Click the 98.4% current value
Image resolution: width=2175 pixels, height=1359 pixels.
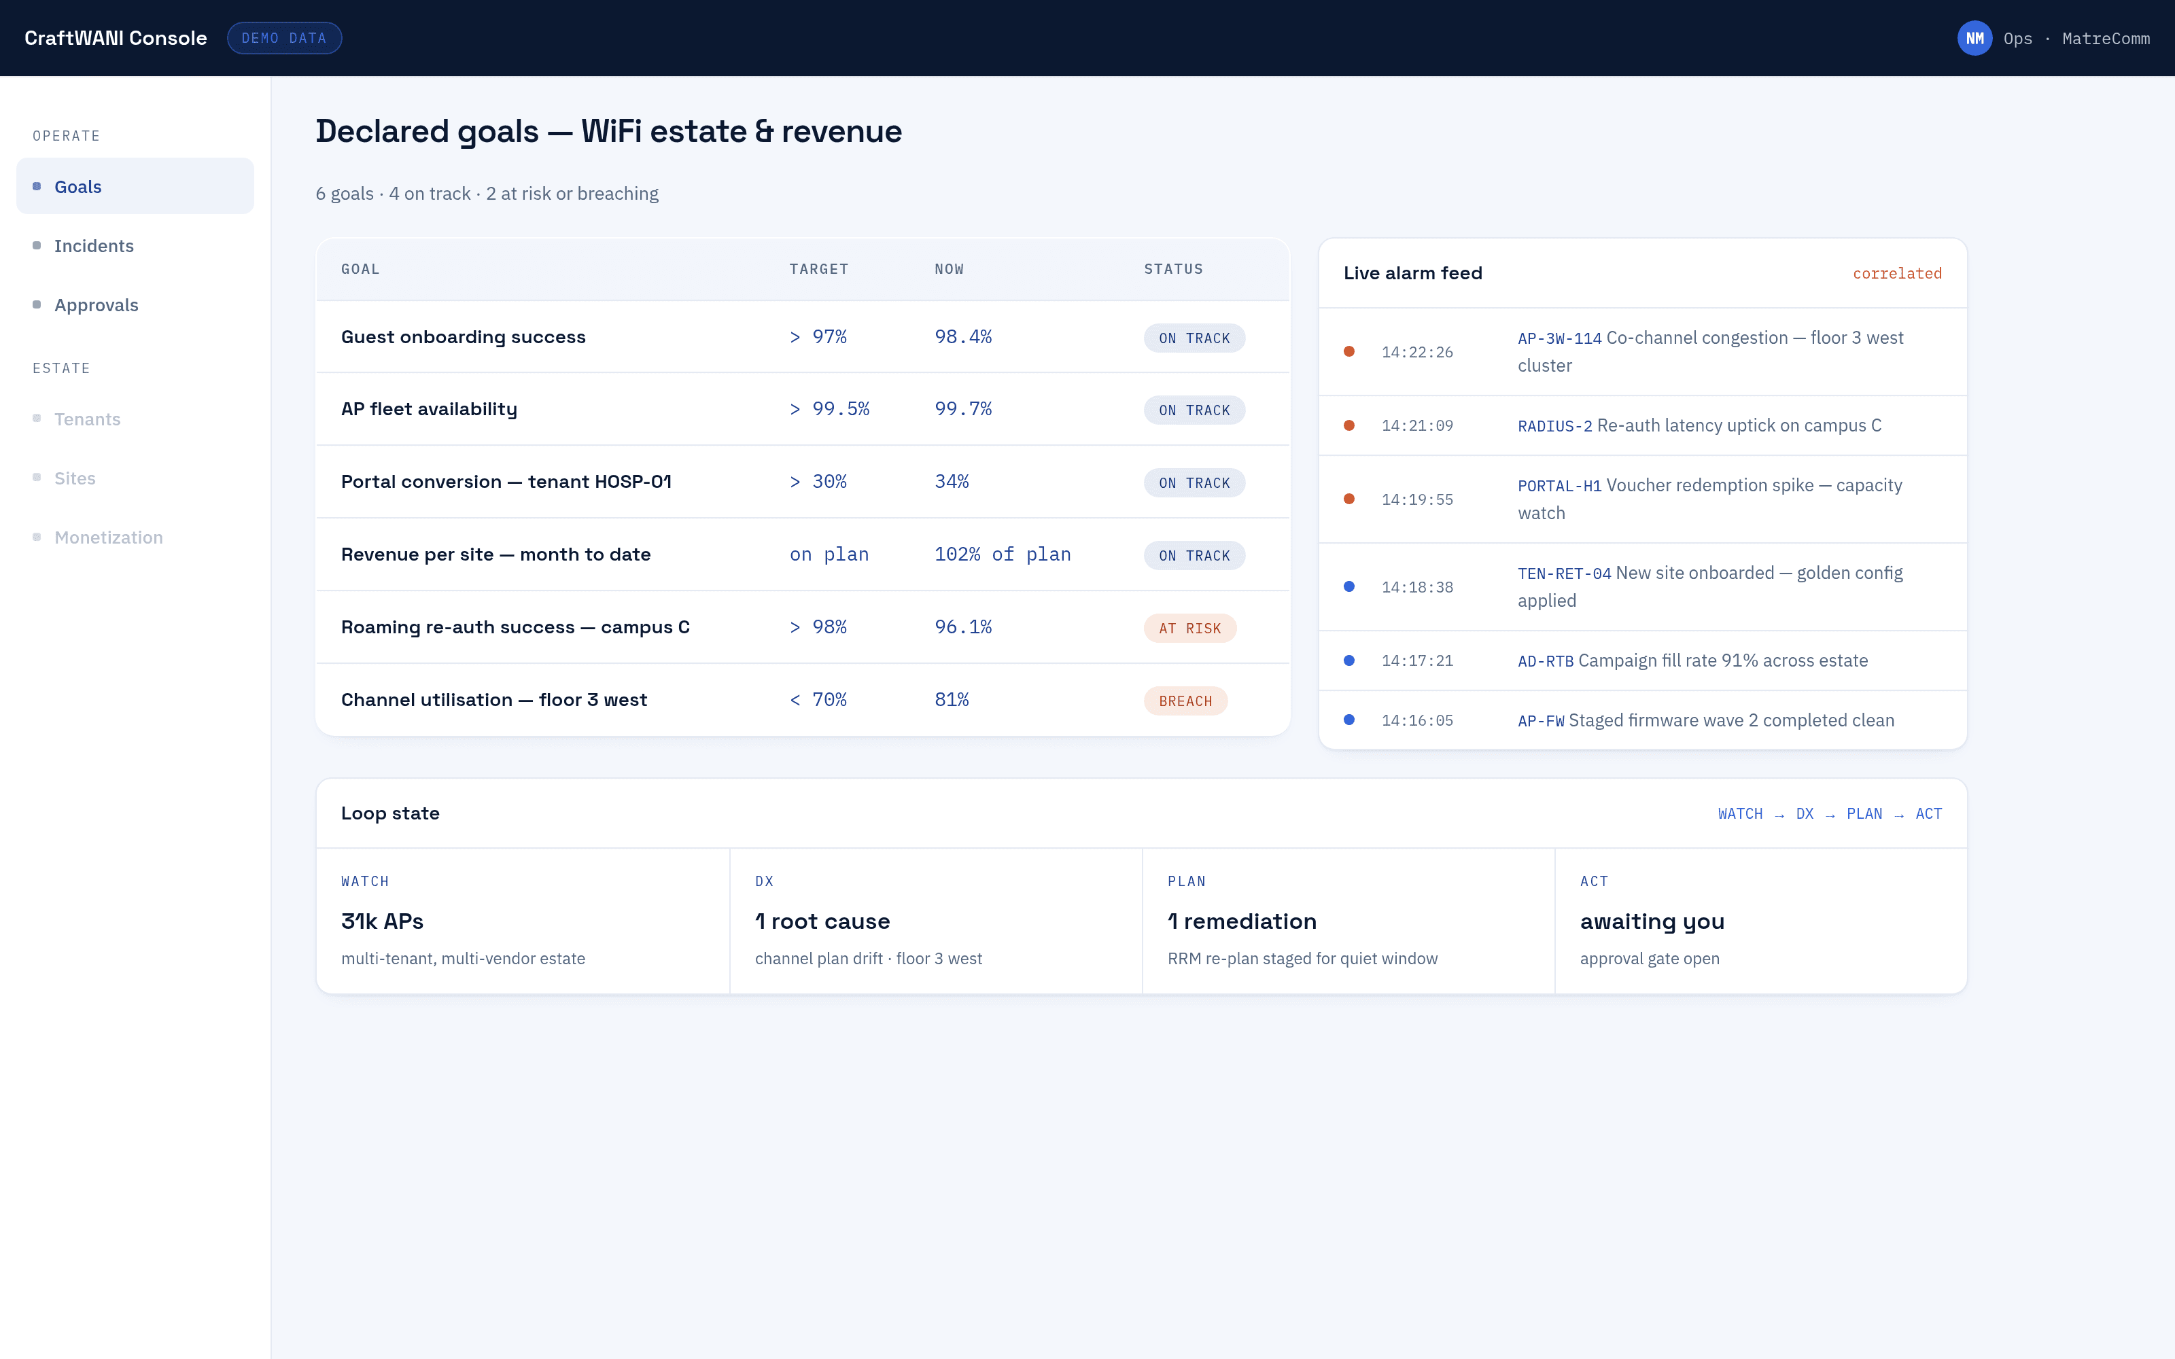962,337
